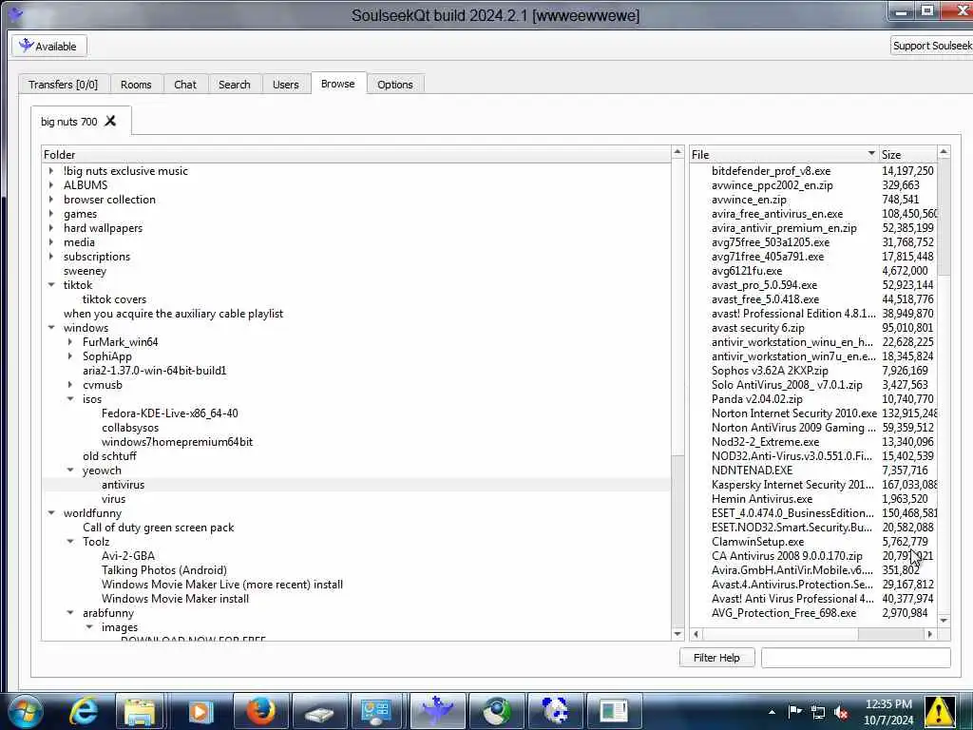Image resolution: width=973 pixels, height=730 pixels.
Task: Open the network status tray icon
Action: coord(818,712)
